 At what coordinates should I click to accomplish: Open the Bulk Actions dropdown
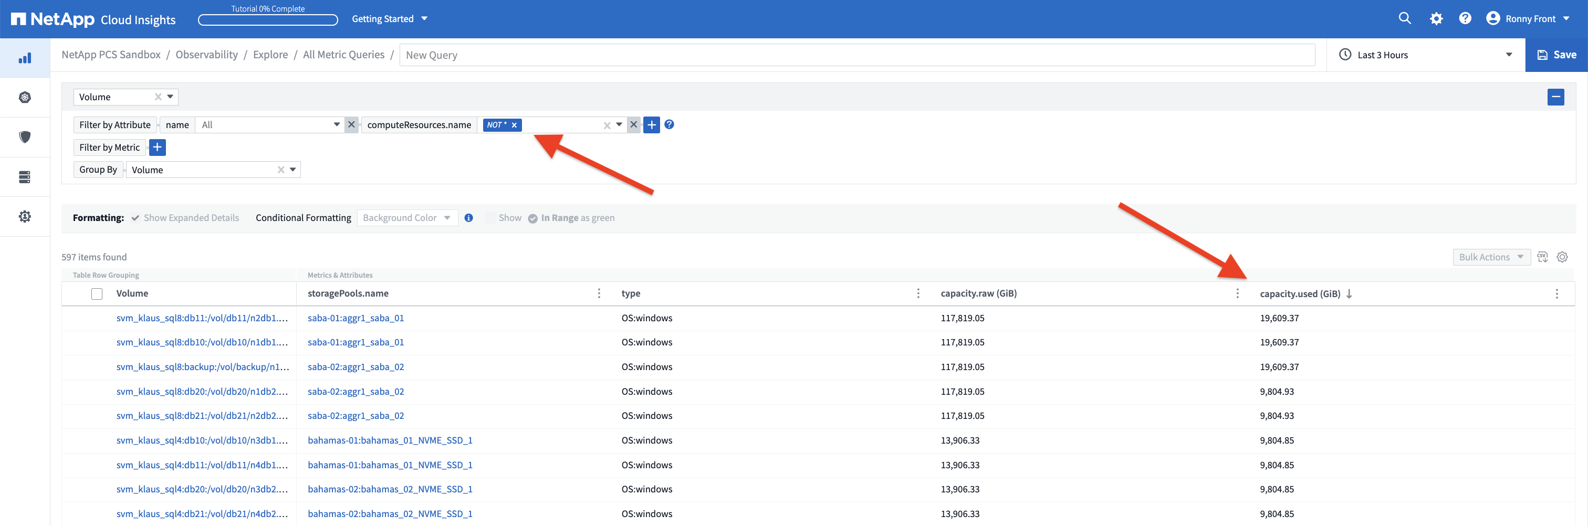point(1491,257)
